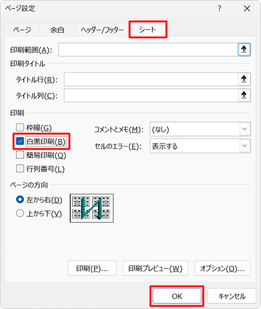Image resolution: width=261 pixels, height=309 pixels.
Task: Collapse dialog icon for タイトル列 field
Action: [x=244, y=95]
